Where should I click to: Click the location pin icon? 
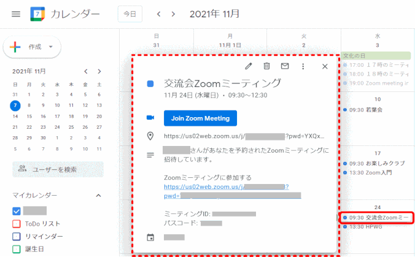(x=150, y=136)
